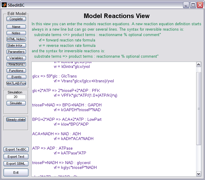This screenshot has width=205, height=180.
Task: Export model as TextBC
Action: point(16,149)
